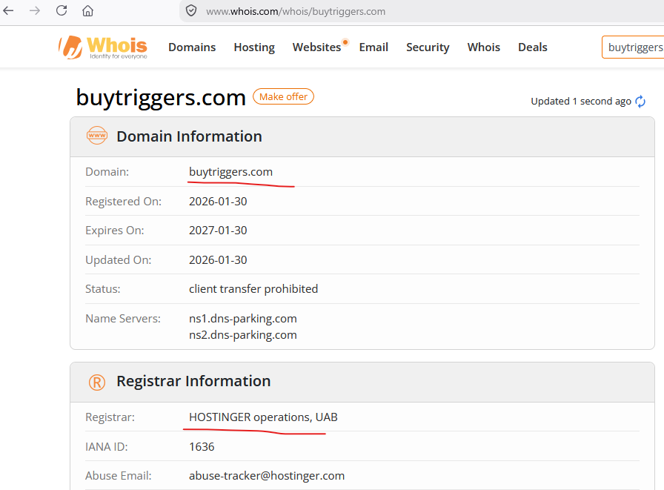Click the Expires On label
The height and width of the screenshot is (490, 664).
pyautogui.click(x=115, y=231)
